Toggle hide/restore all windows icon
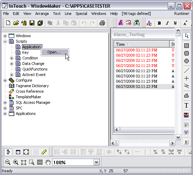This screenshot has height=175, width=193. [18, 152]
